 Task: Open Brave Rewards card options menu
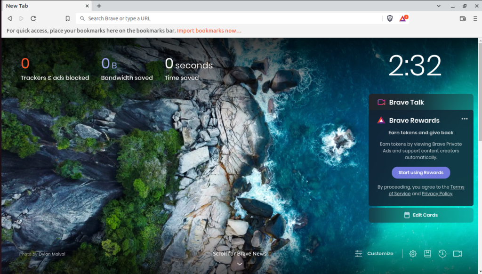(465, 119)
